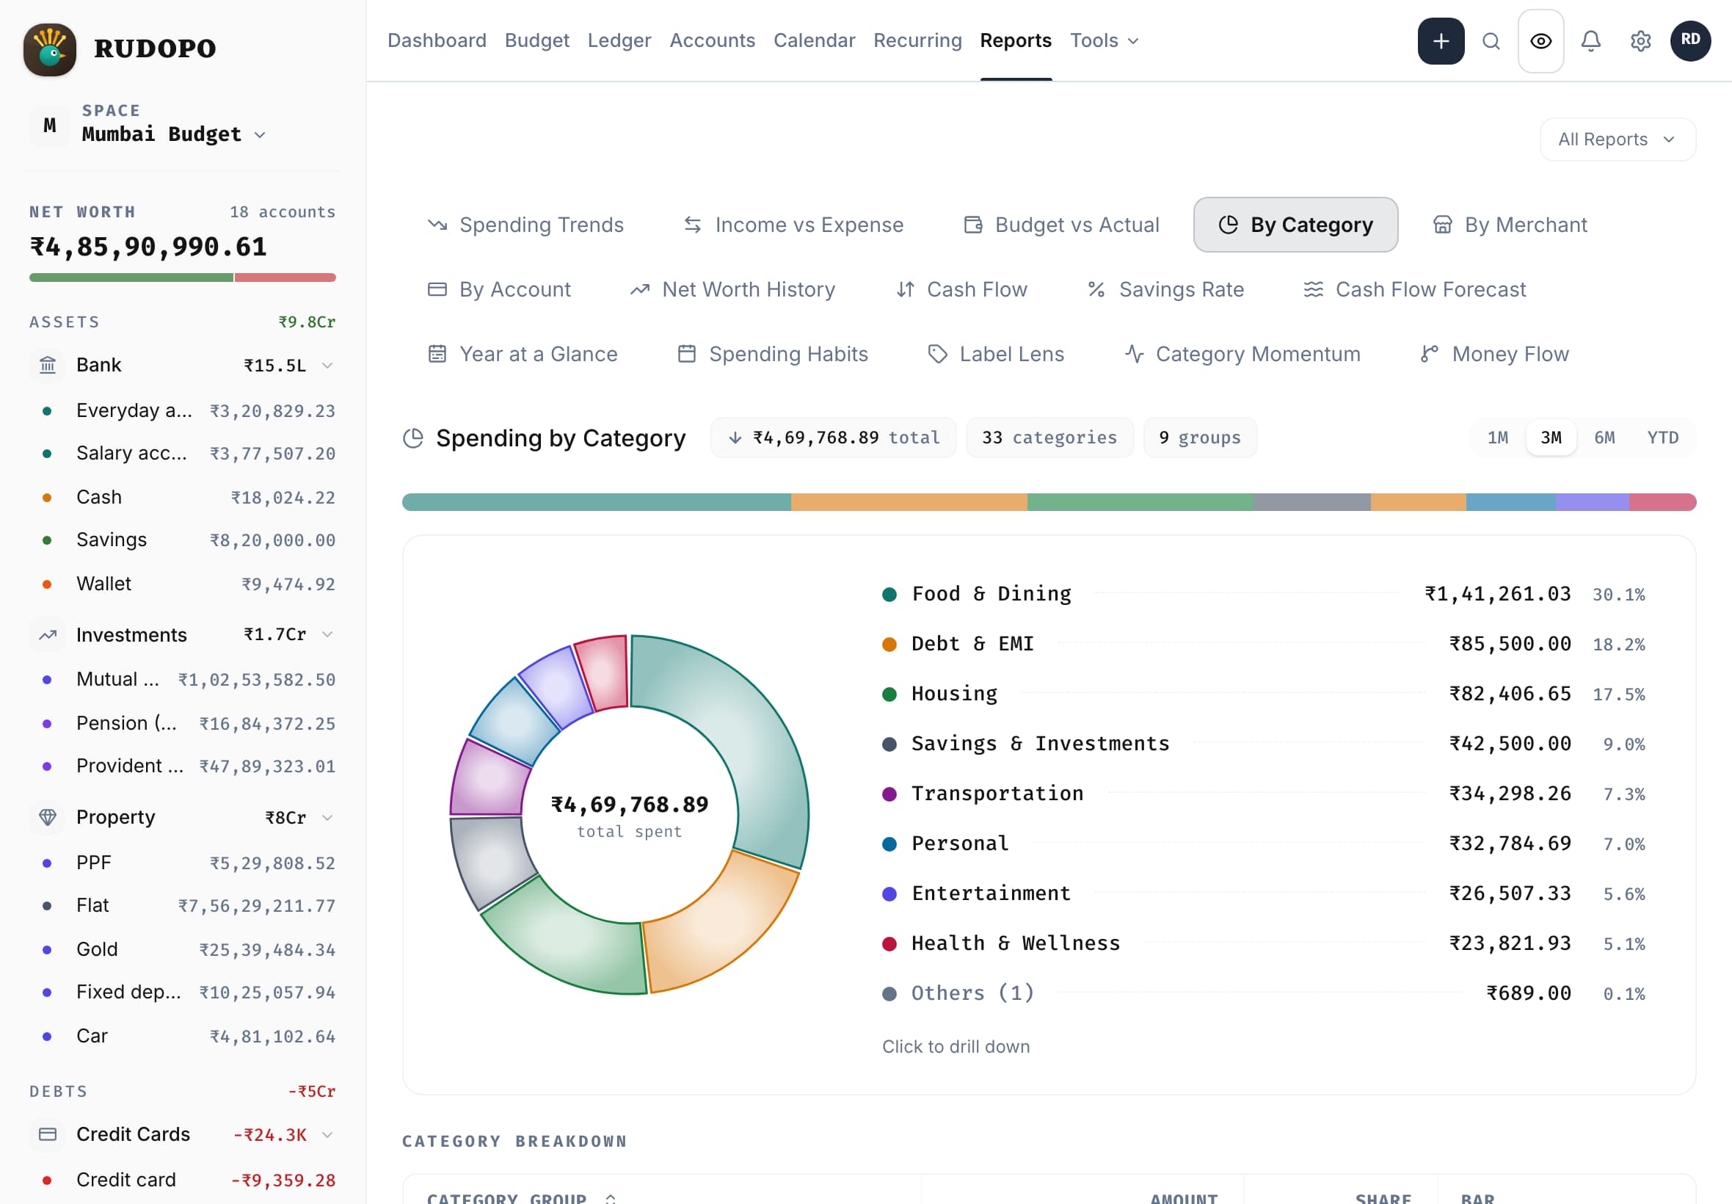Open the Budget vs Actual report
Image resolution: width=1732 pixels, height=1204 pixels.
[1061, 225]
